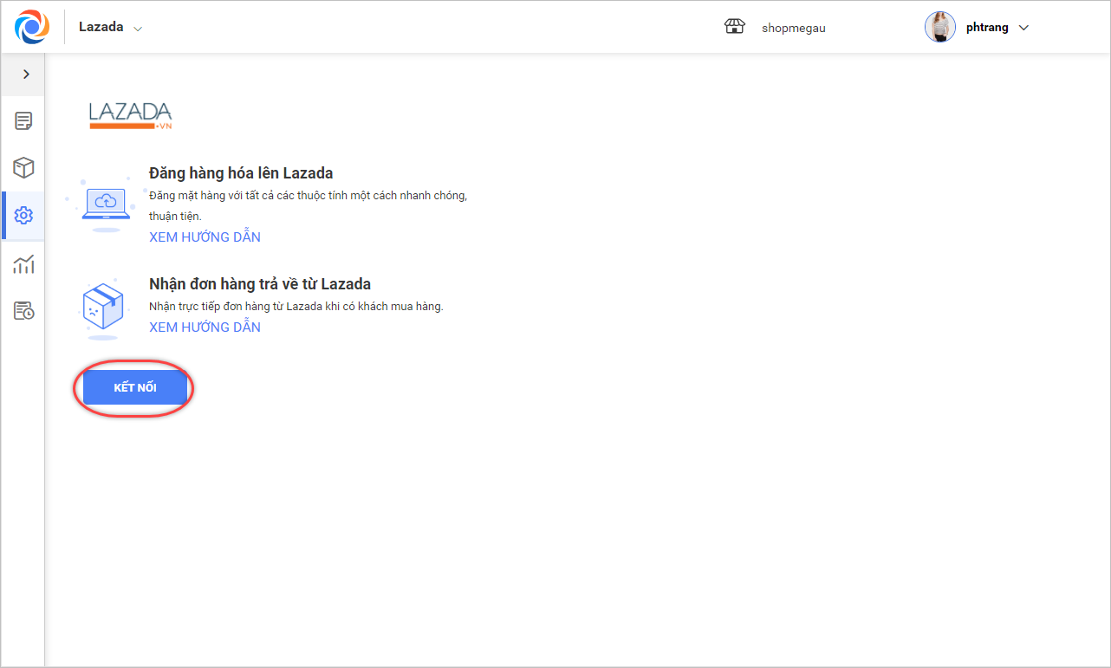Open the reports chart sidebar icon
1111x668 pixels.
[x=23, y=264]
